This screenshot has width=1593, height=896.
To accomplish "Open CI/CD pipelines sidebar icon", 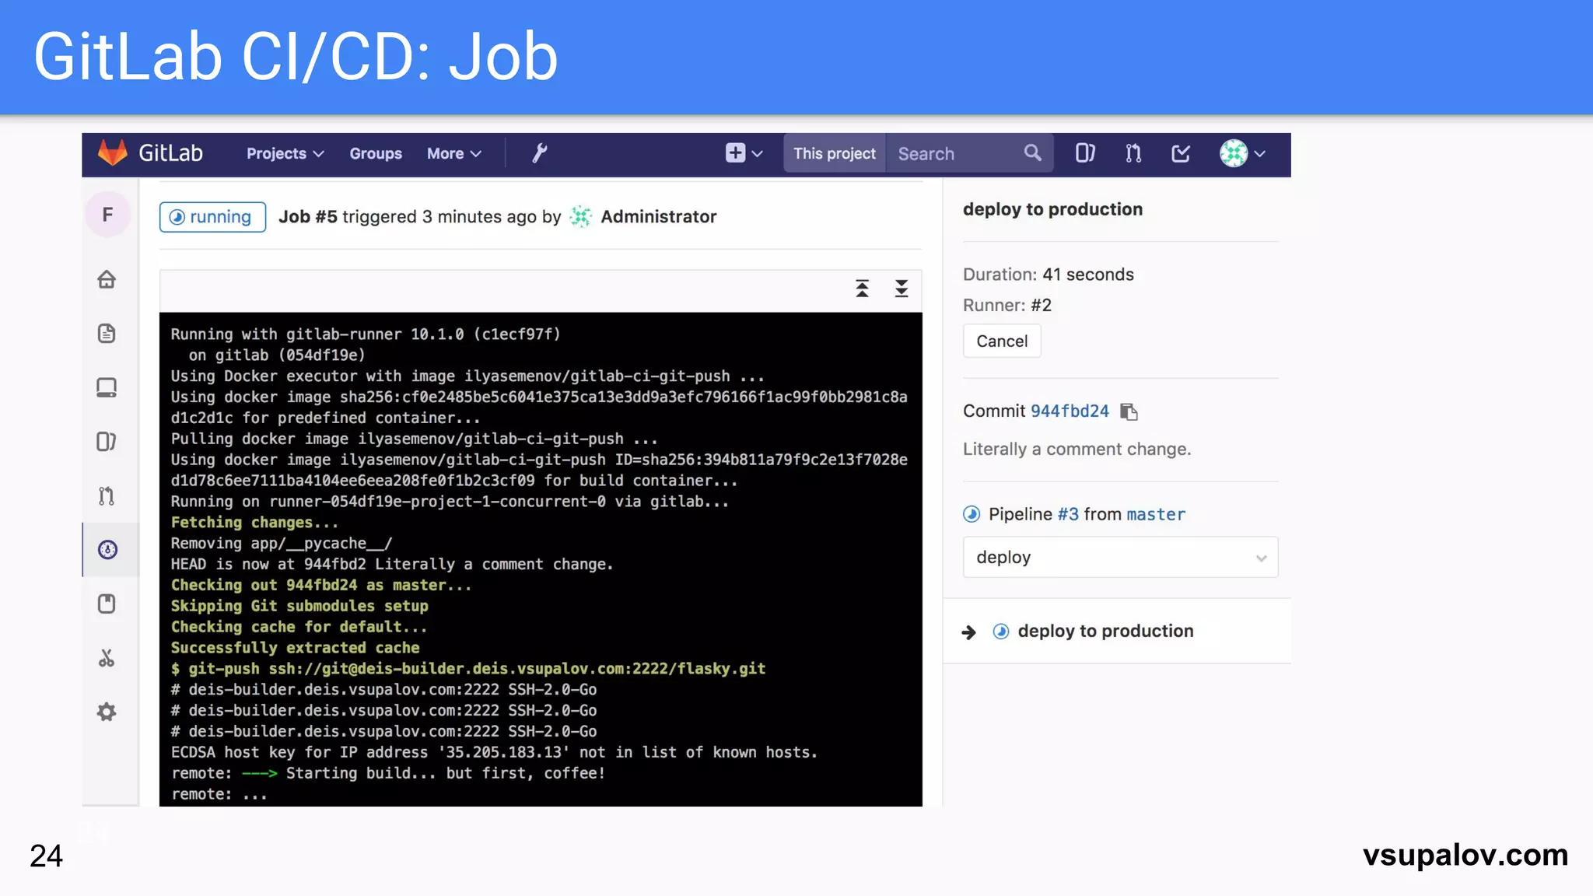I will (107, 550).
